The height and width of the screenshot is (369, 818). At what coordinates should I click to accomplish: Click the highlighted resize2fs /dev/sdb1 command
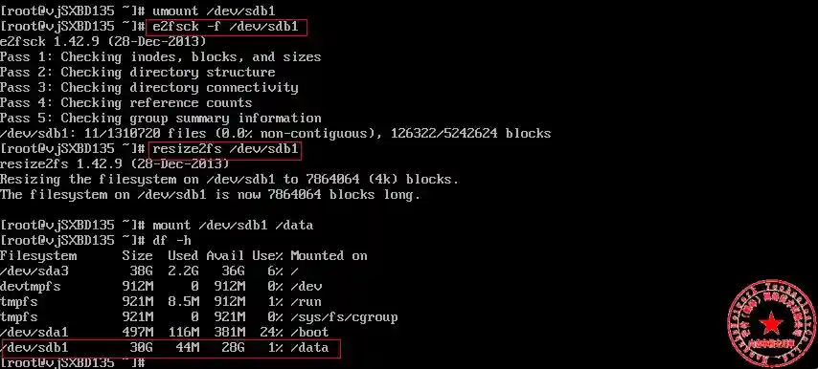(x=226, y=149)
